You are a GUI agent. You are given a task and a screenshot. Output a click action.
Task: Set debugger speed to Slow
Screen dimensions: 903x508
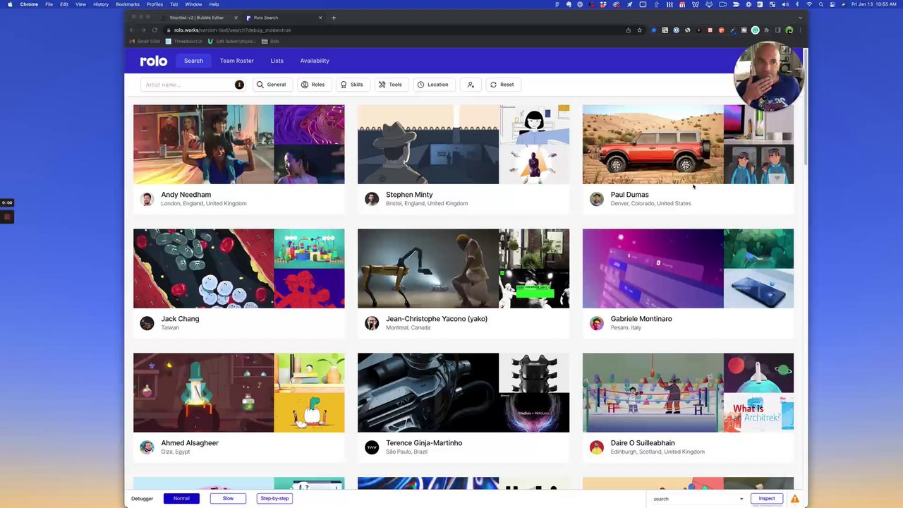(x=228, y=499)
